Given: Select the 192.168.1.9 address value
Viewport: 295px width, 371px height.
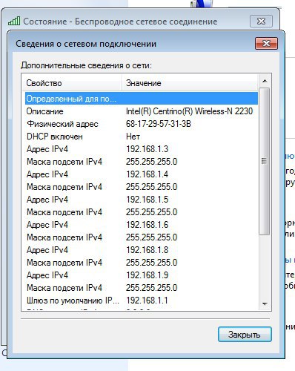Looking at the screenshot, I should (147, 275).
